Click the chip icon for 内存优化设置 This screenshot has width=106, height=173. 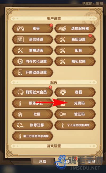[x=20, y=61]
